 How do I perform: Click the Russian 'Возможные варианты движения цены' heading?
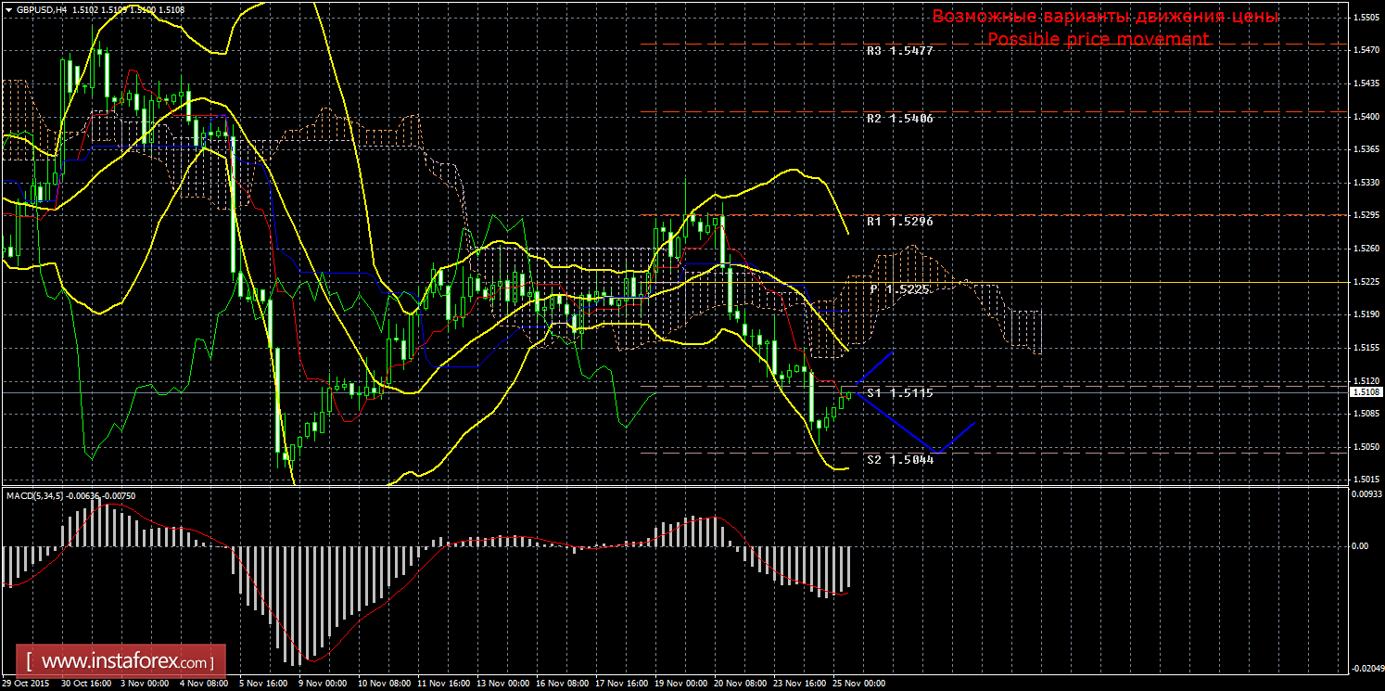coord(1105,17)
